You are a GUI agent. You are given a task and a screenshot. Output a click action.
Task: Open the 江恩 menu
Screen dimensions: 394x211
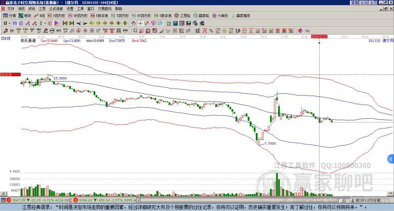[42, 9]
